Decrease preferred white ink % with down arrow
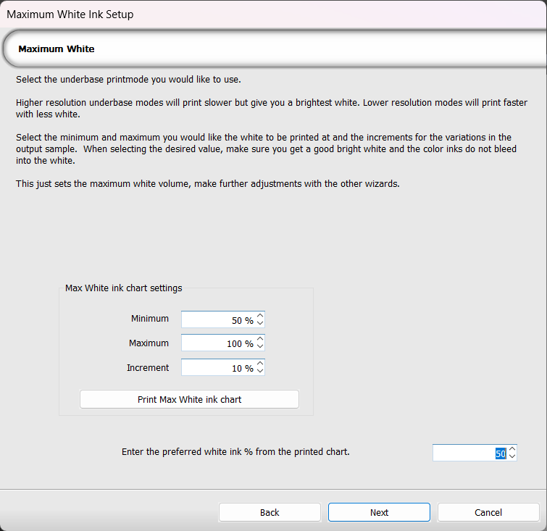547x531 pixels. click(x=512, y=457)
